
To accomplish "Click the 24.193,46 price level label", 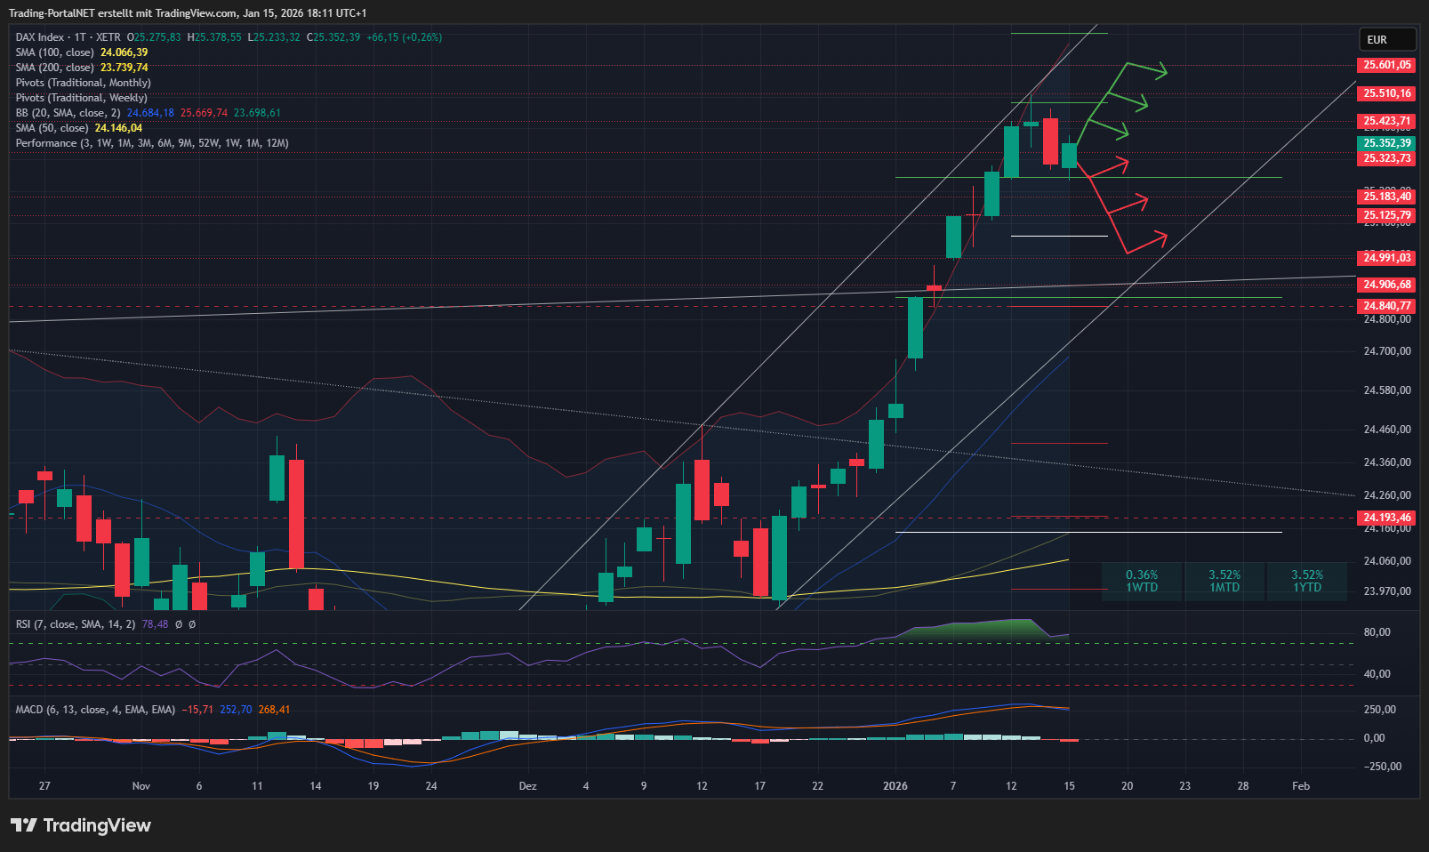I will [x=1386, y=518].
